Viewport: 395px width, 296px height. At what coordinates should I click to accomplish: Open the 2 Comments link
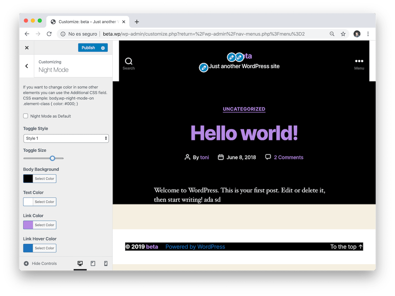288,157
